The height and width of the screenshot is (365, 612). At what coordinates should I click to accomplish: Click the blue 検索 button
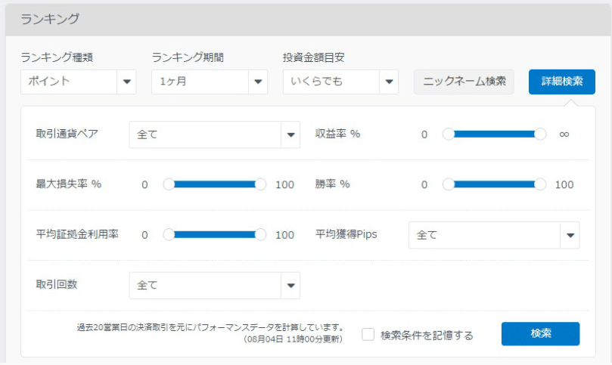click(x=540, y=334)
